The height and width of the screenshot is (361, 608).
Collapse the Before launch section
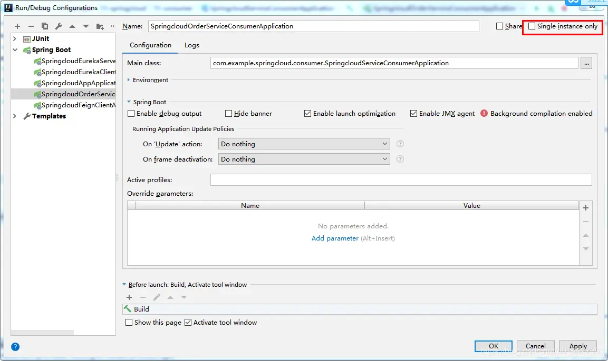pyautogui.click(x=124, y=284)
